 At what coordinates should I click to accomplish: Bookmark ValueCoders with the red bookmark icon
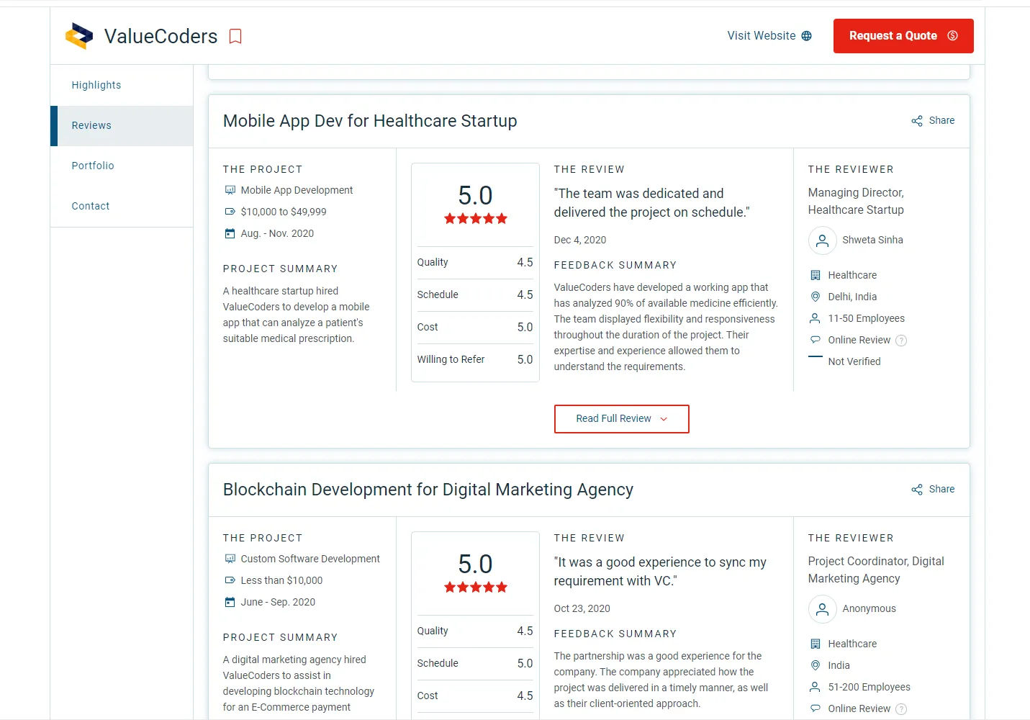235,37
